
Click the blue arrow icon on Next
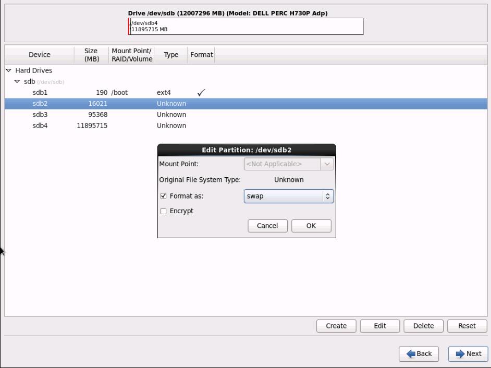460,354
